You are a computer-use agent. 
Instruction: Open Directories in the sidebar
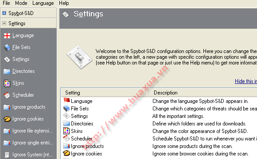pyautogui.click(x=23, y=71)
